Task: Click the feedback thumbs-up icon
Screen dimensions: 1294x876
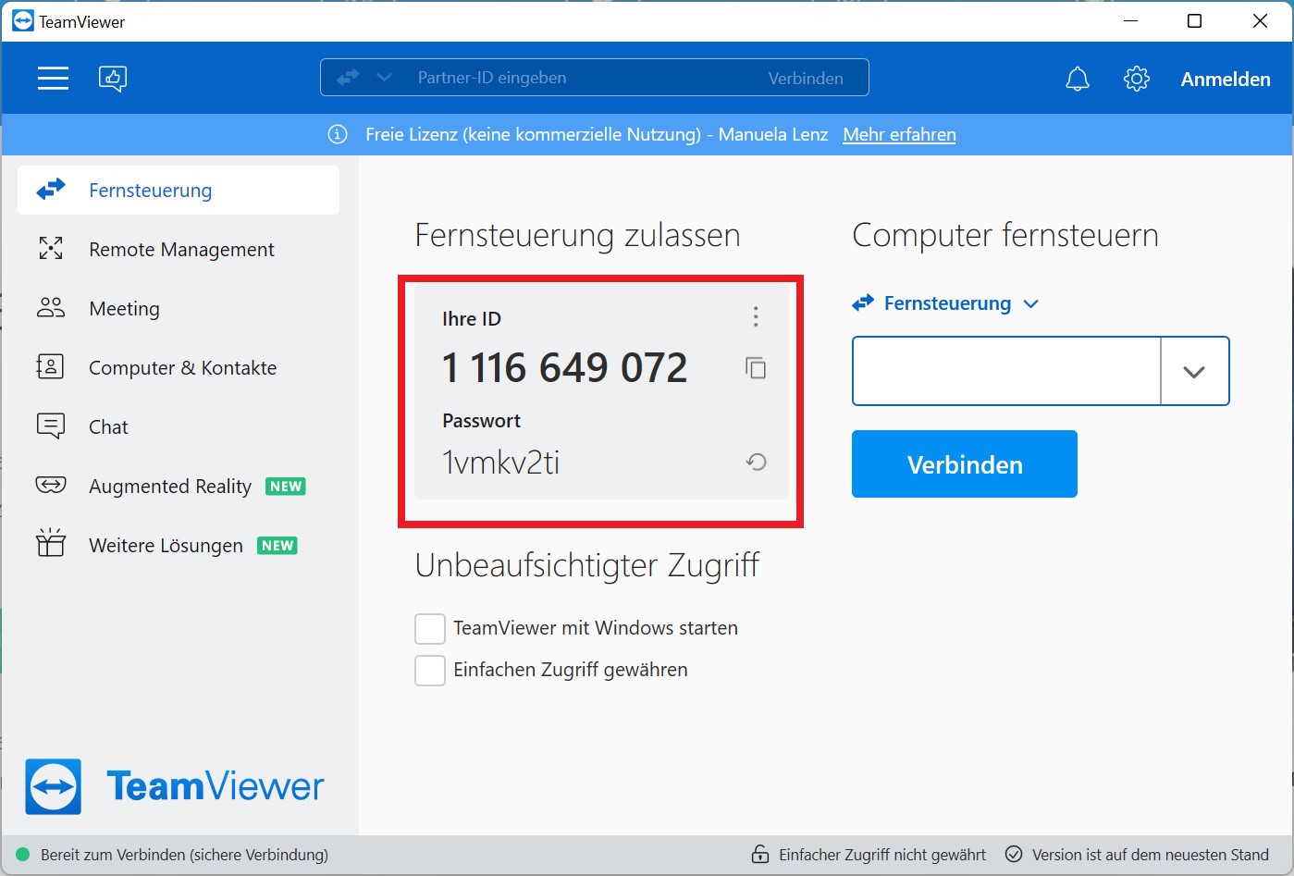Action: click(113, 79)
